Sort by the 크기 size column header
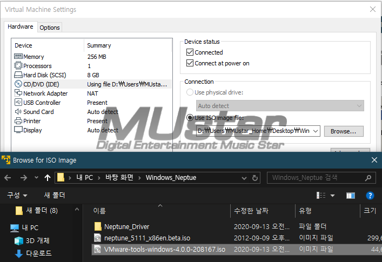This screenshot has width=382, height=262. [x=370, y=211]
